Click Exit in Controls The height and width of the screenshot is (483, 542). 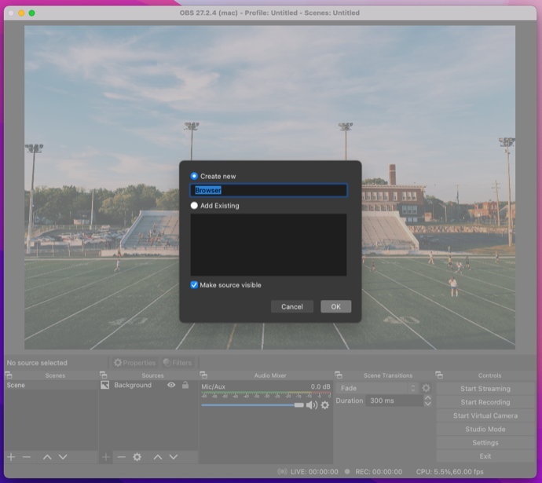[x=485, y=456]
